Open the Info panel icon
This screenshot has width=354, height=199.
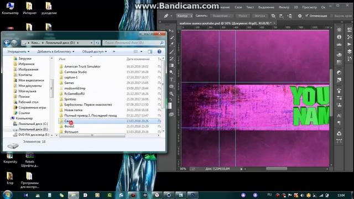tap(339, 37)
